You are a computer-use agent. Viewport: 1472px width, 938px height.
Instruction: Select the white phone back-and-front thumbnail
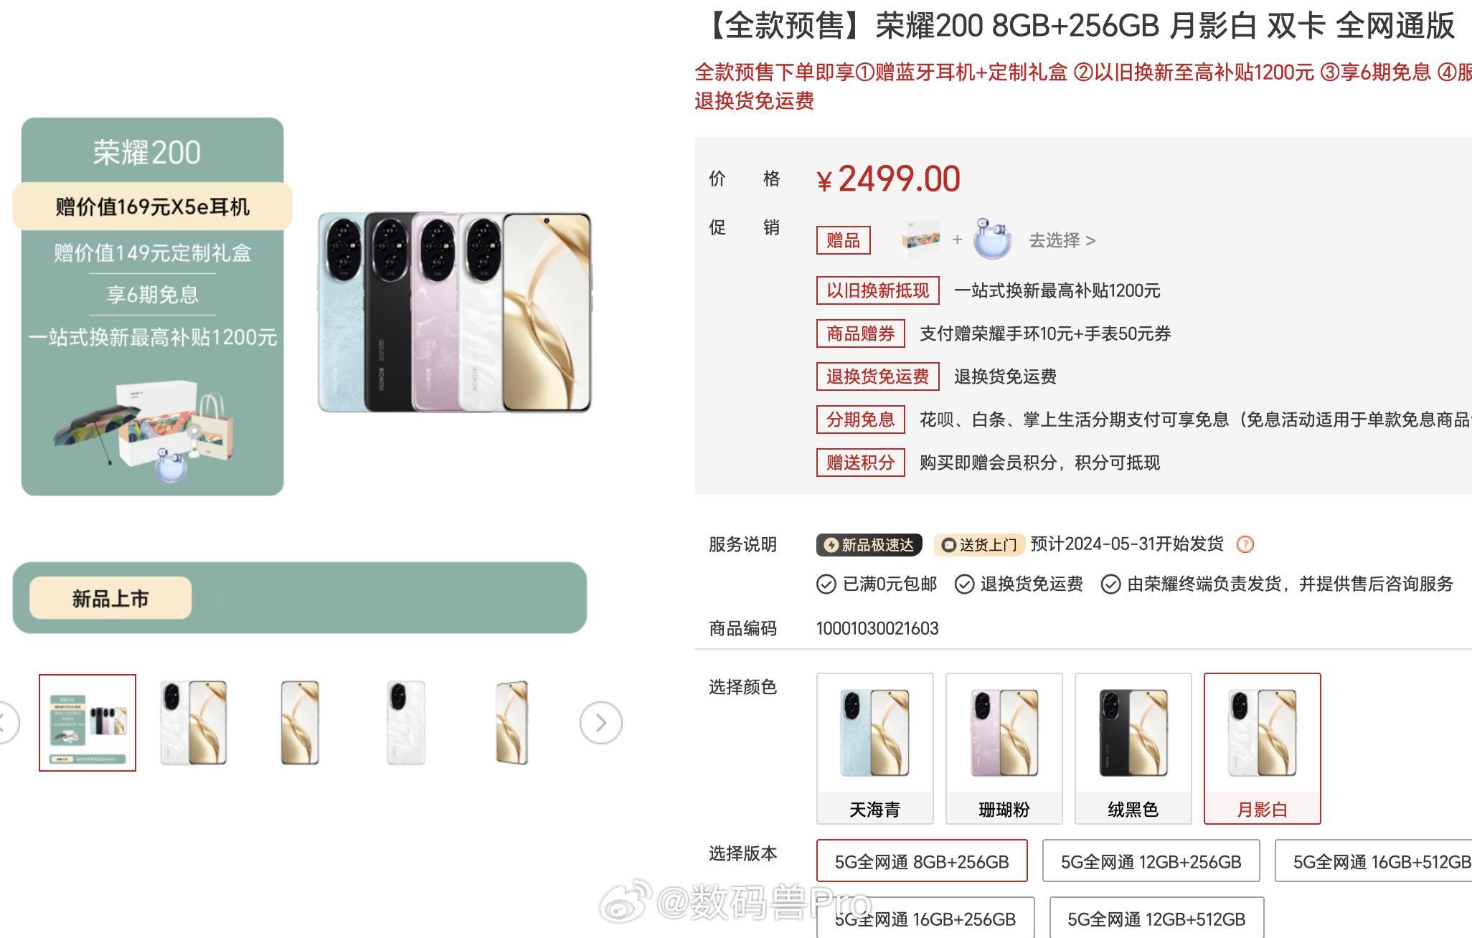(x=194, y=723)
